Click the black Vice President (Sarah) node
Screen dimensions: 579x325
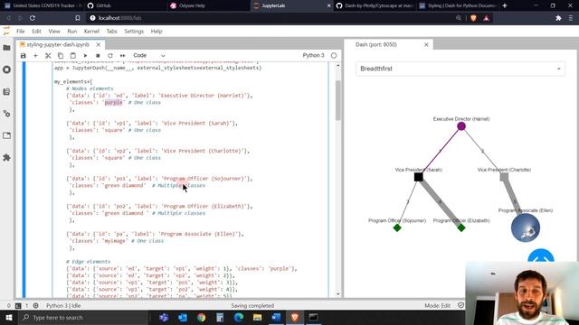(418, 177)
